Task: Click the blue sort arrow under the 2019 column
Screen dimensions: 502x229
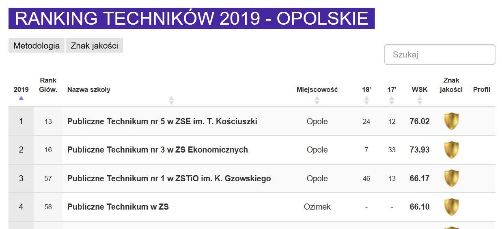Action: coord(21,98)
